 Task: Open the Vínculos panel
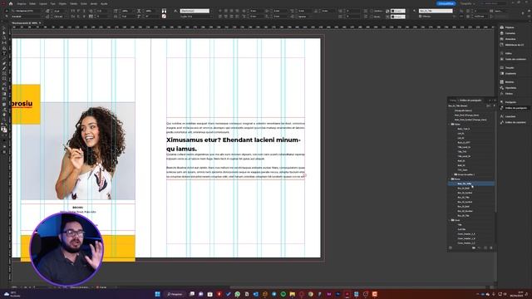pyautogui.click(x=510, y=39)
